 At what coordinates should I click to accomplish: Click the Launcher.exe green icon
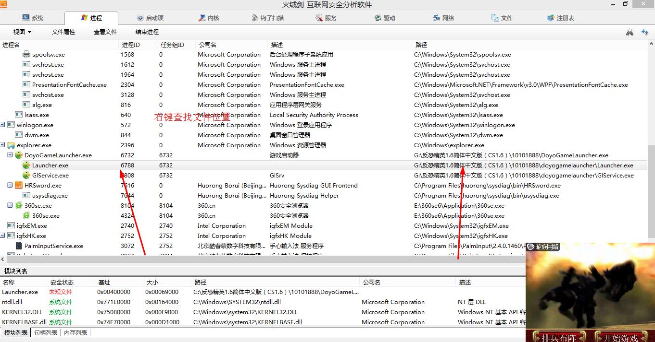26,165
